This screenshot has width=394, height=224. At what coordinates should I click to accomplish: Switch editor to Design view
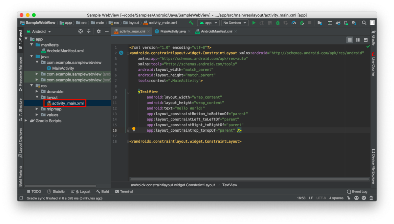click(x=366, y=40)
